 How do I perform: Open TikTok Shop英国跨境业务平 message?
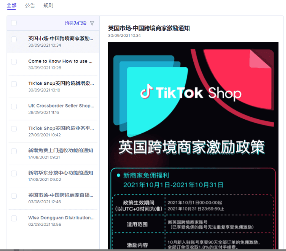pos(53,131)
